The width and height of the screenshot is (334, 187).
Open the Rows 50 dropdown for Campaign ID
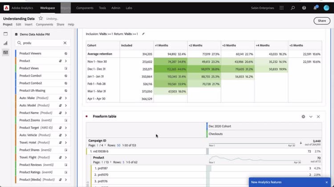coord(118,145)
